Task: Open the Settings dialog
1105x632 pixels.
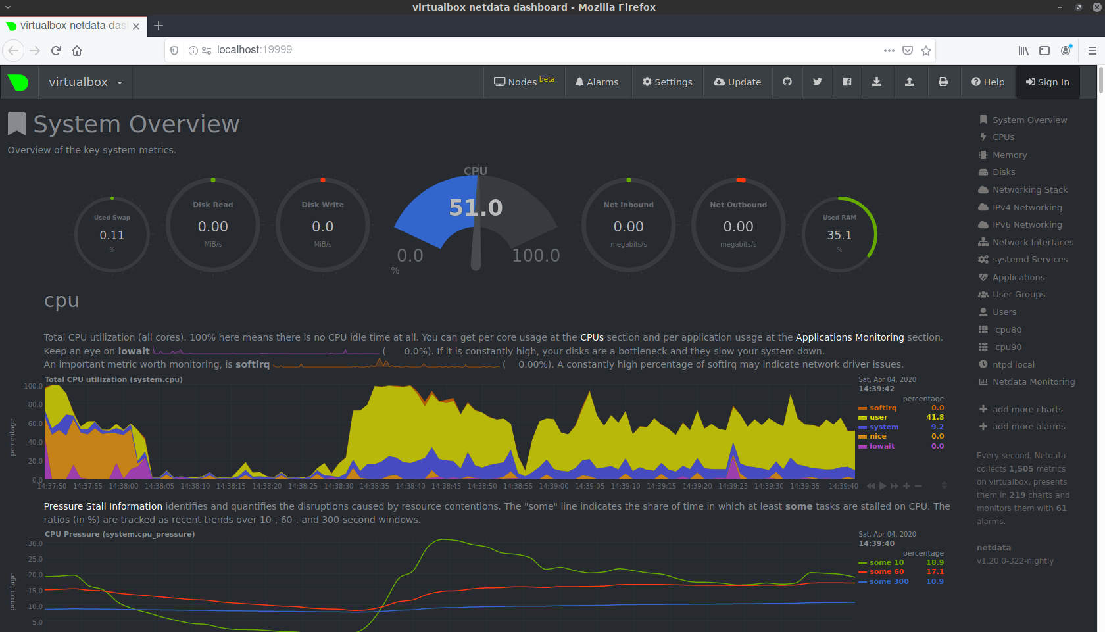Action: tap(668, 82)
